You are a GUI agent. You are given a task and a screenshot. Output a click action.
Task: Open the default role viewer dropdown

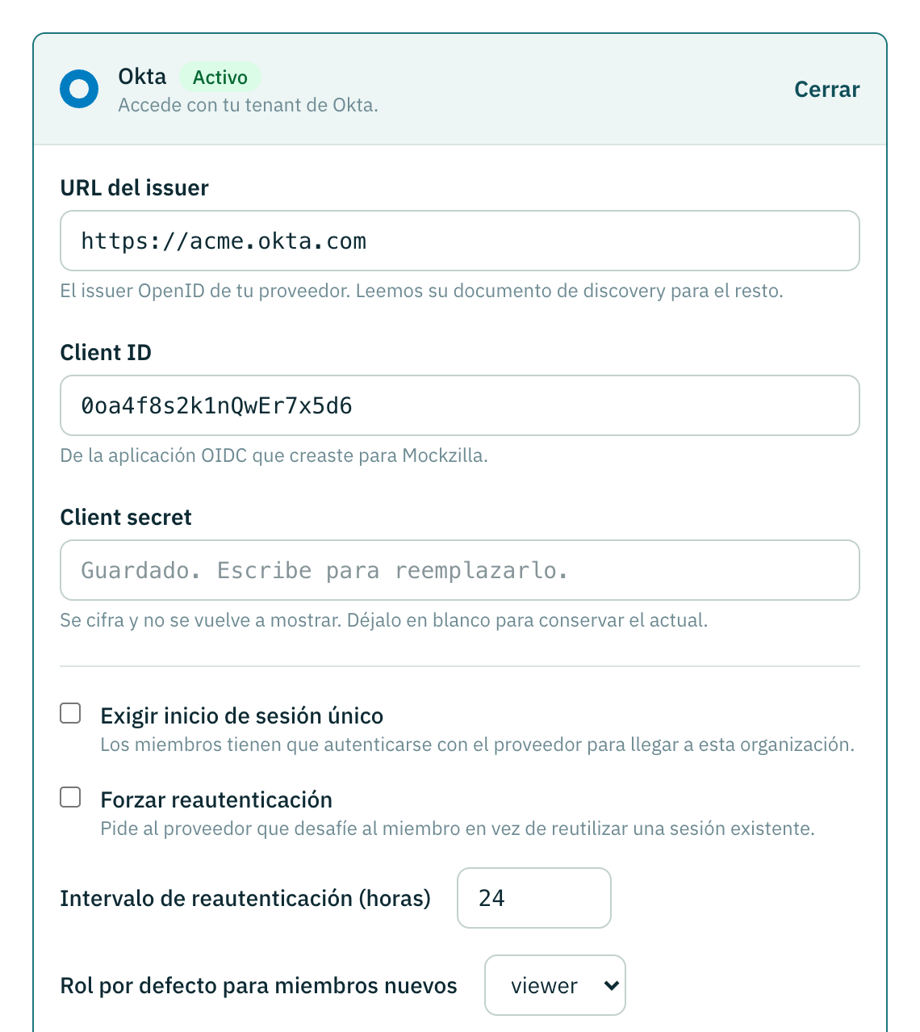[555, 985]
